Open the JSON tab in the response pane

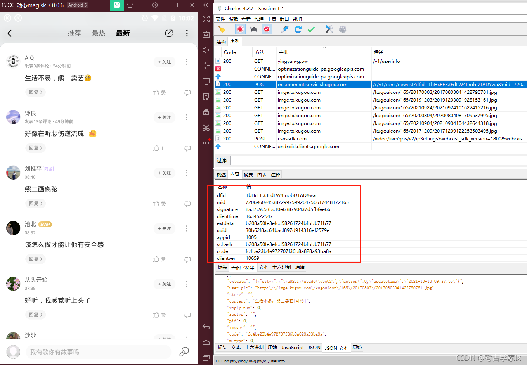click(314, 348)
